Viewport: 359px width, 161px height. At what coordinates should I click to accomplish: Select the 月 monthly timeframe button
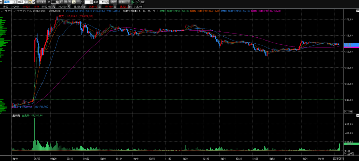69,2
